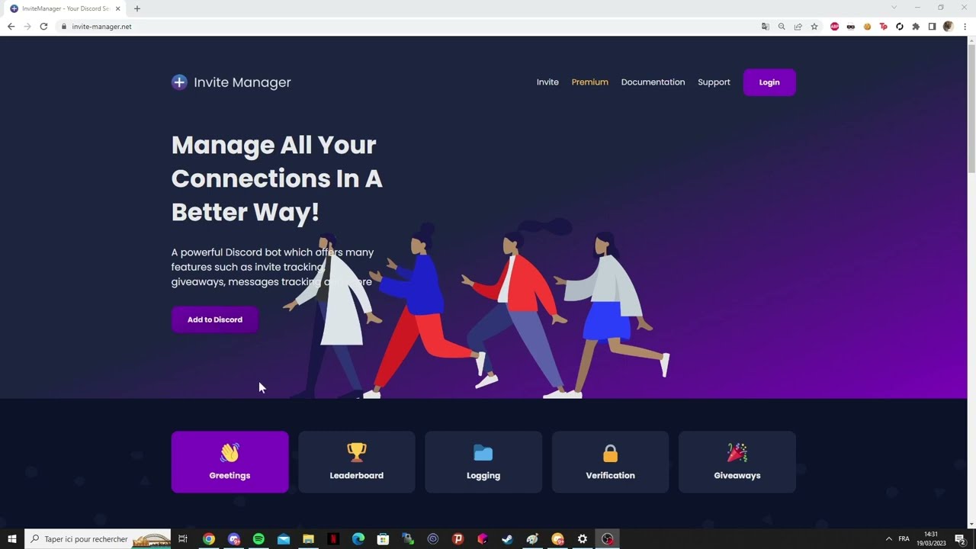Open Settings gear in taskbar
This screenshot has width=976, height=549.
point(583,539)
